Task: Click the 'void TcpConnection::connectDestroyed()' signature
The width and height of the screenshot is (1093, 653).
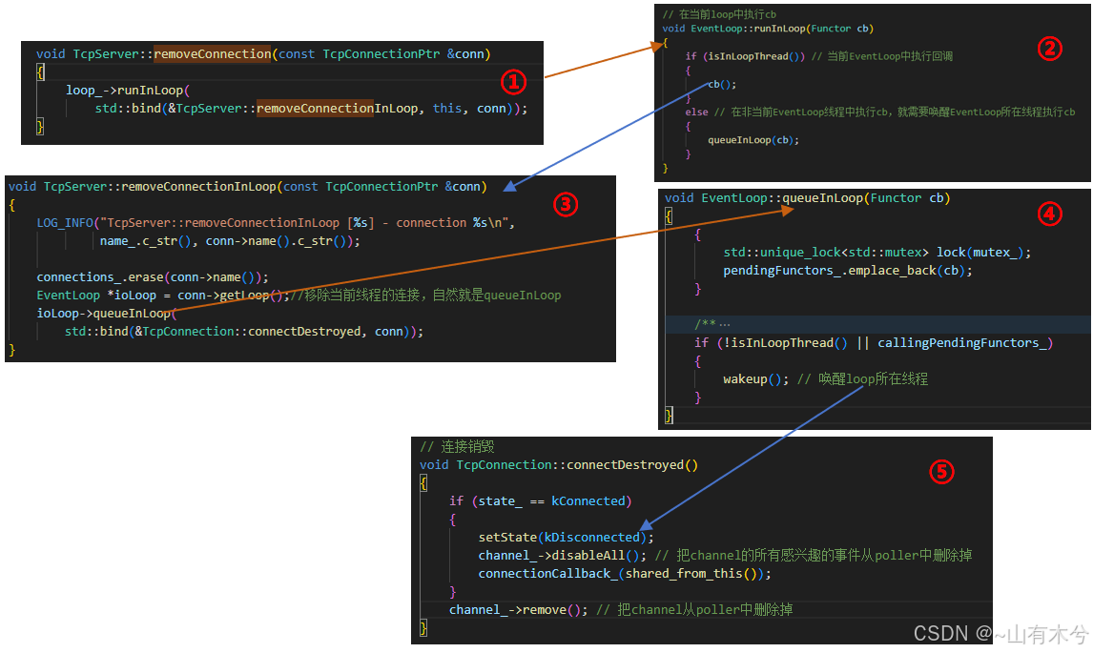Action: pyautogui.click(x=559, y=465)
